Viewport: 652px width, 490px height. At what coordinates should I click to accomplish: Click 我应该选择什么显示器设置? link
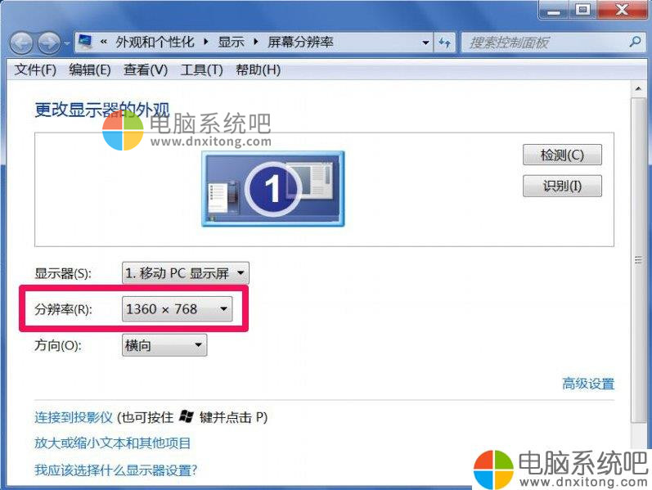pyautogui.click(x=115, y=470)
